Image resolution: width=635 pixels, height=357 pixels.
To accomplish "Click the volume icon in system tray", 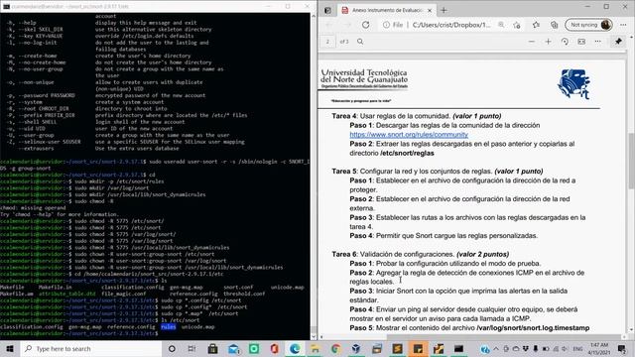I will click(566, 348).
